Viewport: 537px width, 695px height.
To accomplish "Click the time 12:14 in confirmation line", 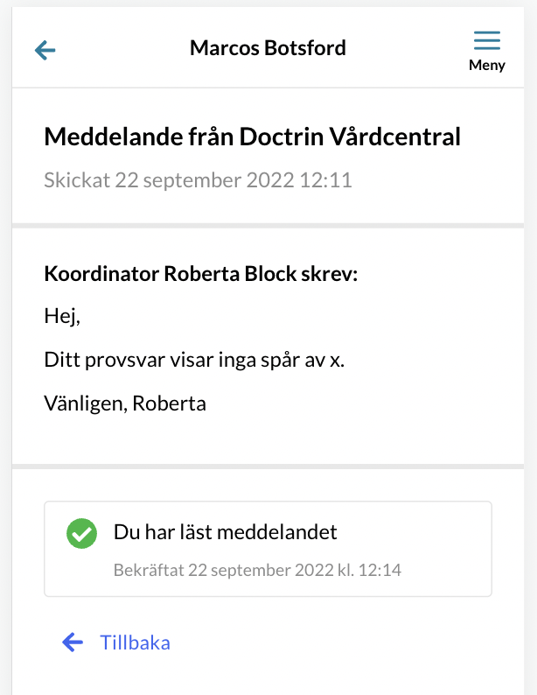I will click(x=380, y=570).
